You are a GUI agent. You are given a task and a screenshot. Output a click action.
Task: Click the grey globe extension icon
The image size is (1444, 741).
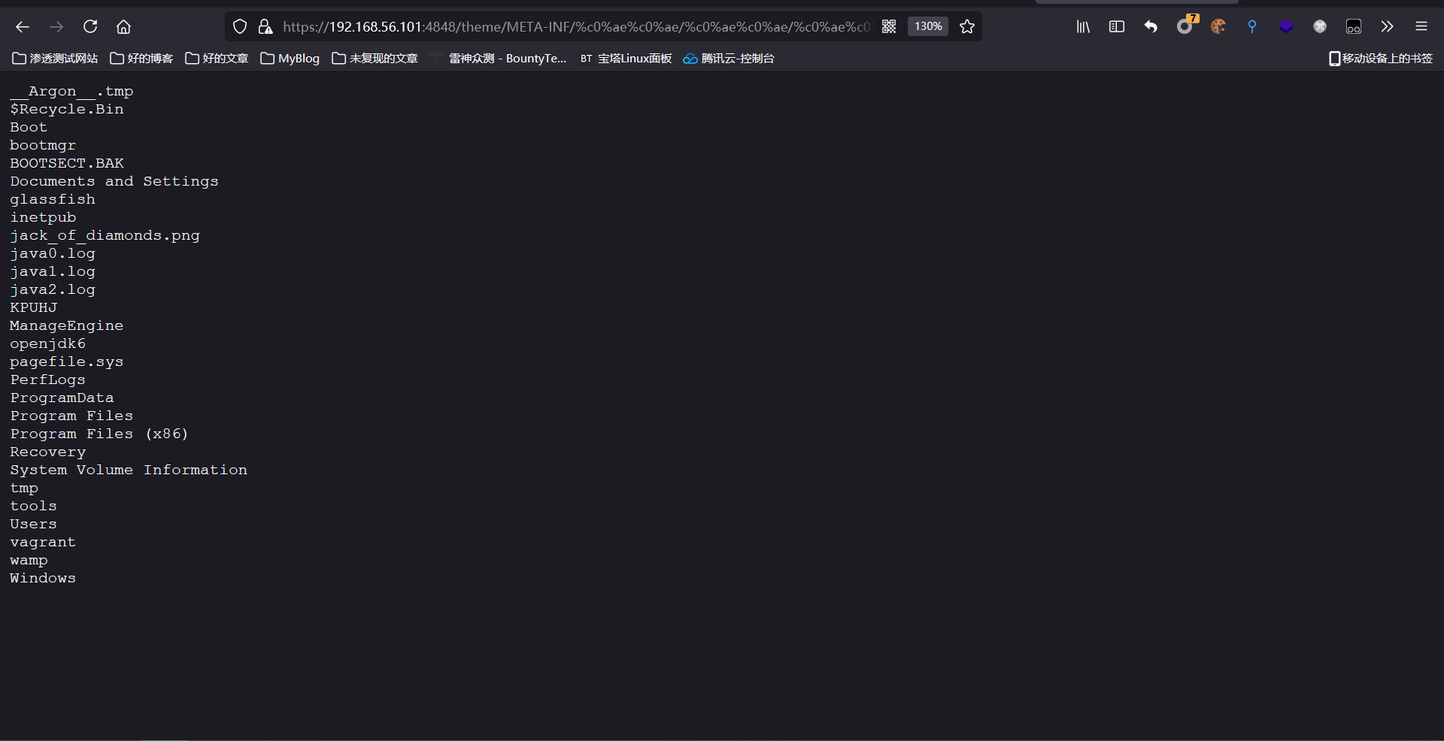[1320, 27]
